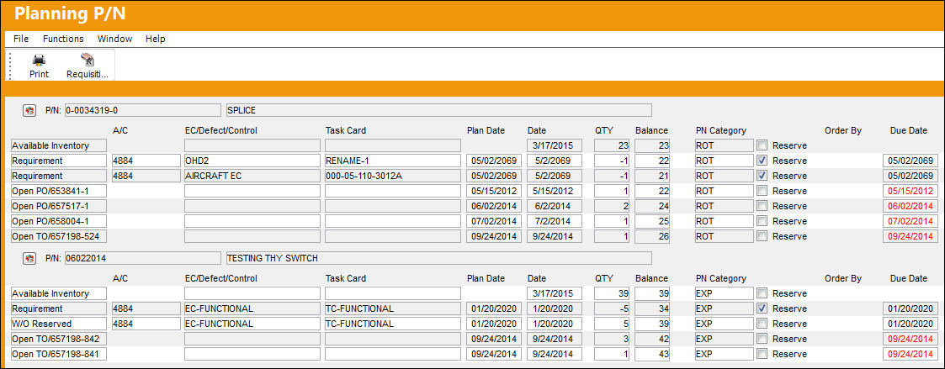Click the P/N lookup icon beside 06022014
Viewport: 945px width, 369px height.
[x=29, y=258]
